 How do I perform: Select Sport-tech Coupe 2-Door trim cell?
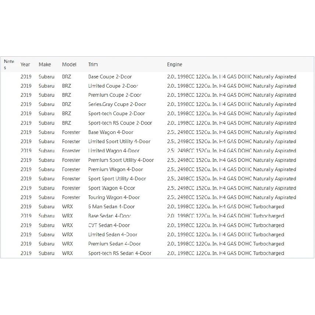point(117,113)
